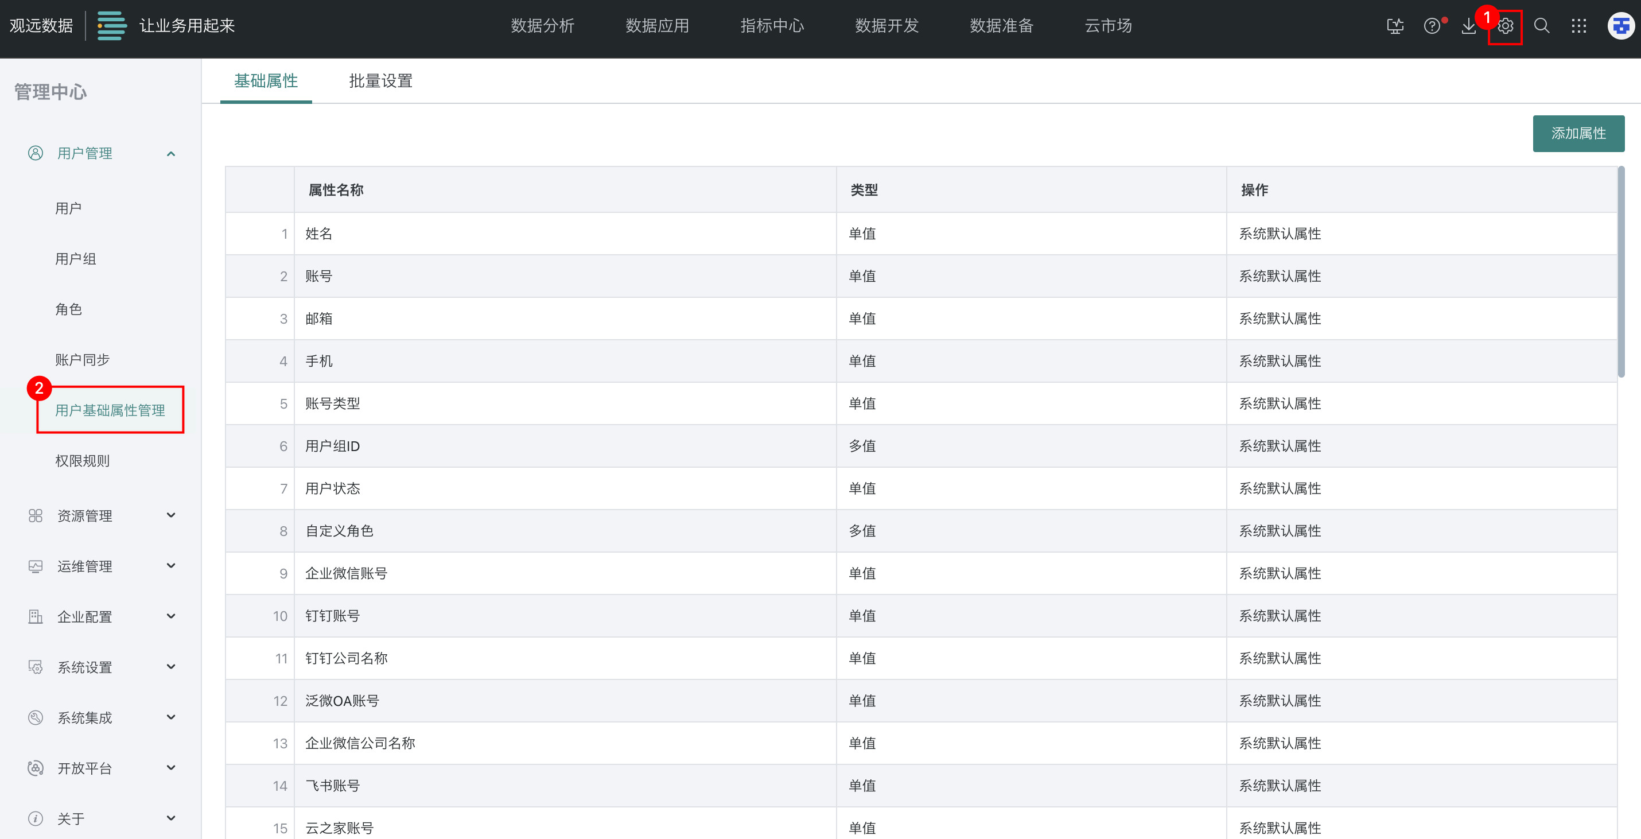This screenshot has height=839, width=1641.
Task: Click the settings gear icon in top bar
Action: click(x=1506, y=26)
